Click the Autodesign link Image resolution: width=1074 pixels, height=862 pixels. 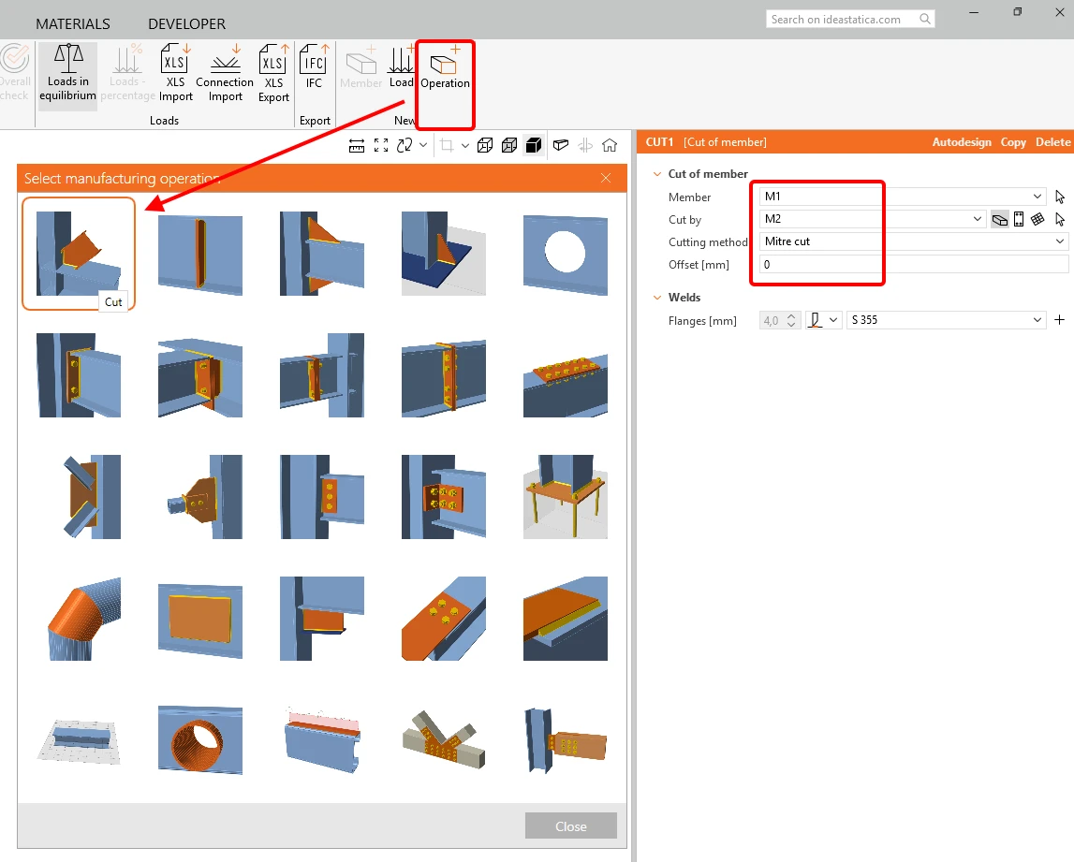(961, 141)
